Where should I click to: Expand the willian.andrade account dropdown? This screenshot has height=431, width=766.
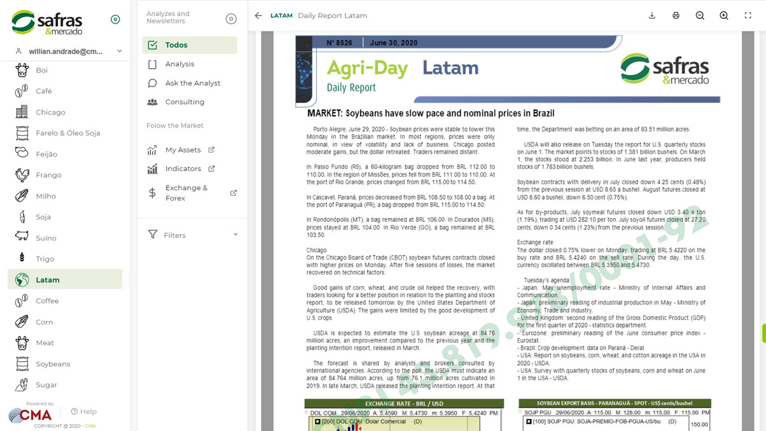tap(120, 51)
